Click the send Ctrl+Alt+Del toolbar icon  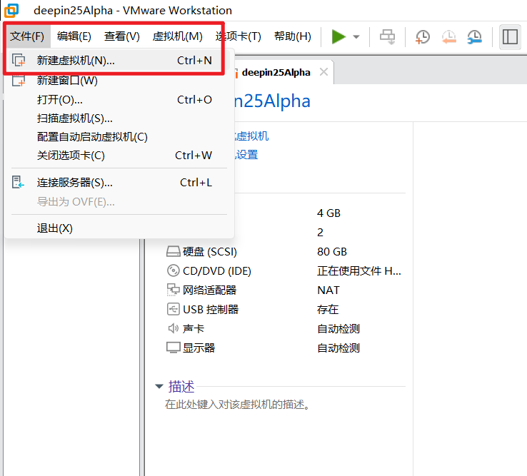(x=387, y=36)
